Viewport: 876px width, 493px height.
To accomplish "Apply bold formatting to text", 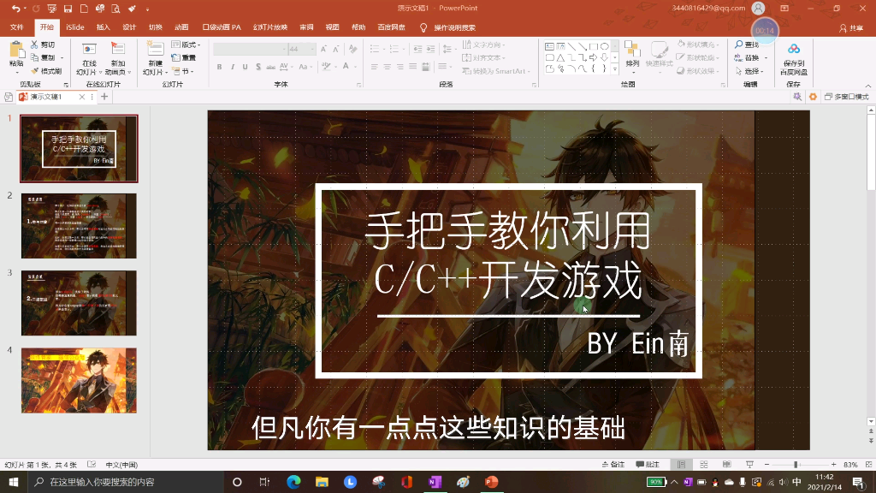I will (x=219, y=64).
